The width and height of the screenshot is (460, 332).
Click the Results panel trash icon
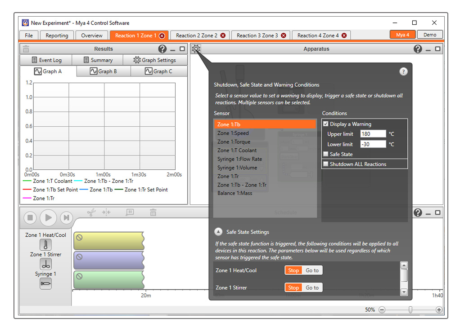point(26,49)
